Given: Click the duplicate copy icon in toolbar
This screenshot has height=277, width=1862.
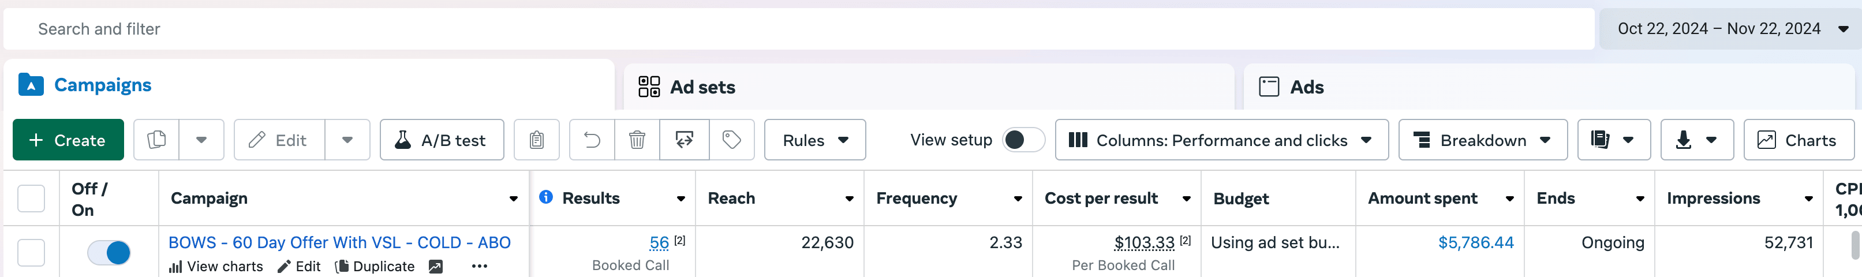Looking at the screenshot, I should click(157, 140).
